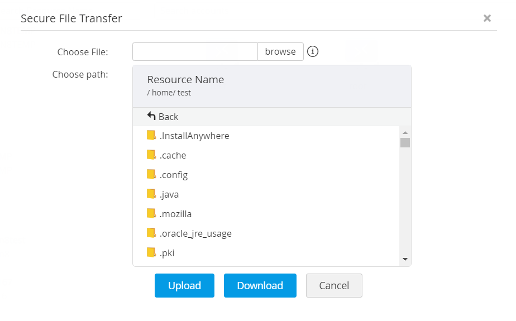The width and height of the screenshot is (516, 321).
Task: Click the .cache folder icon
Action: click(151, 155)
